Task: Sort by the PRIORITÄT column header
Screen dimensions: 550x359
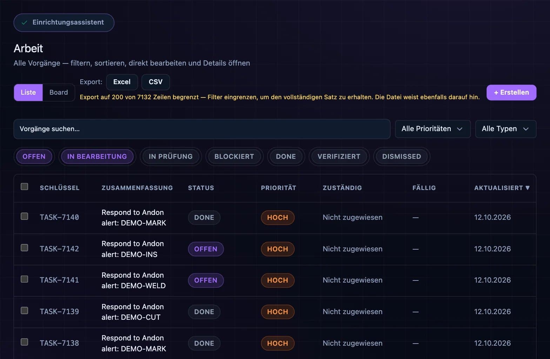Action: pos(279,188)
